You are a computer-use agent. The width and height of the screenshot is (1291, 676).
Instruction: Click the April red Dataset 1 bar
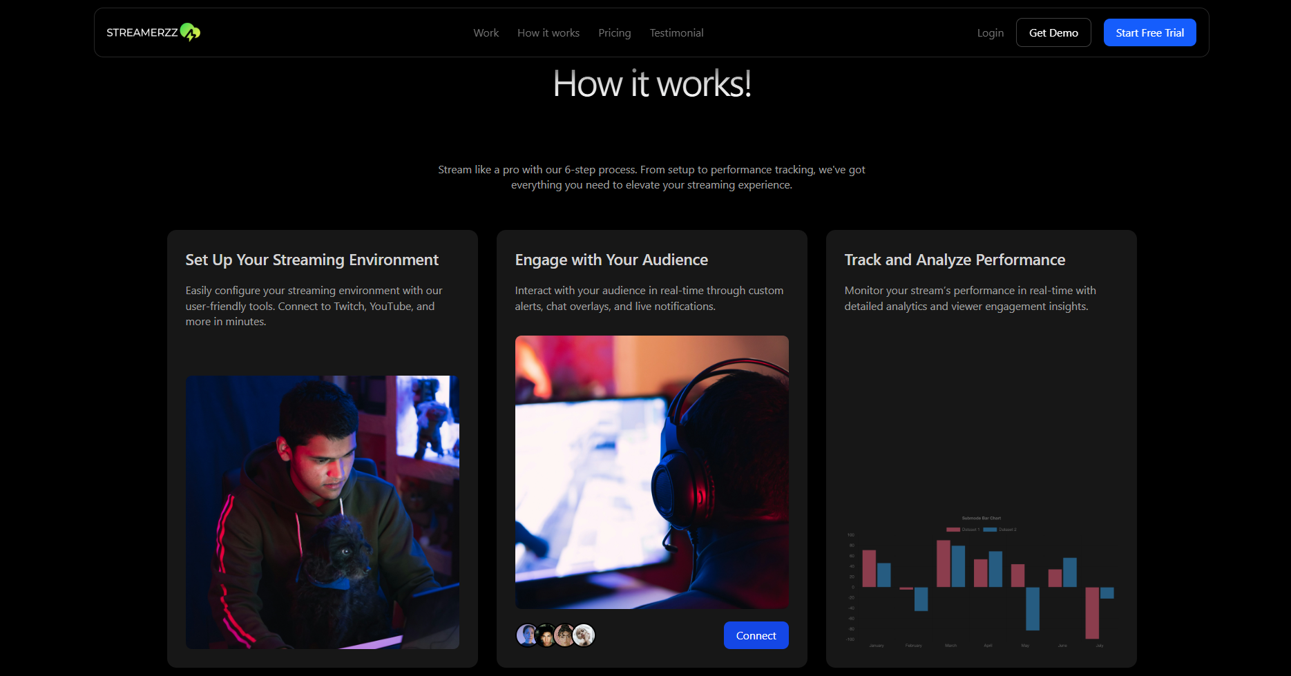pyautogui.click(x=981, y=573)
